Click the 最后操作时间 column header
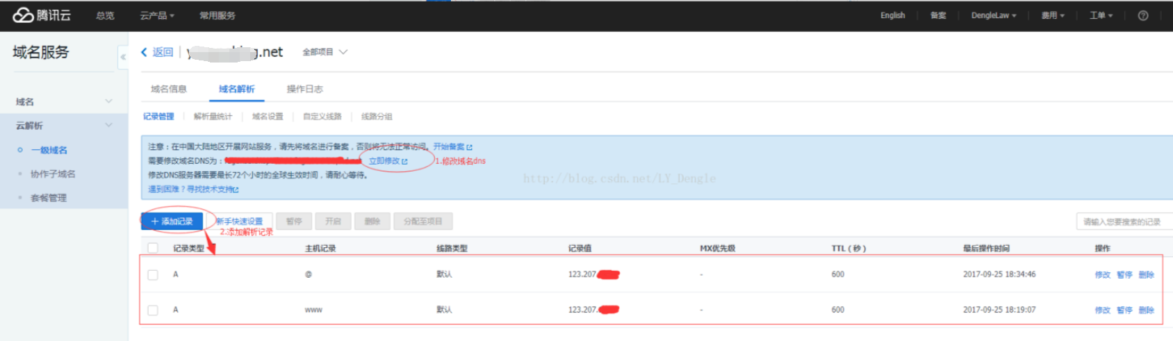1173x341 pixels. pos(986,248)
